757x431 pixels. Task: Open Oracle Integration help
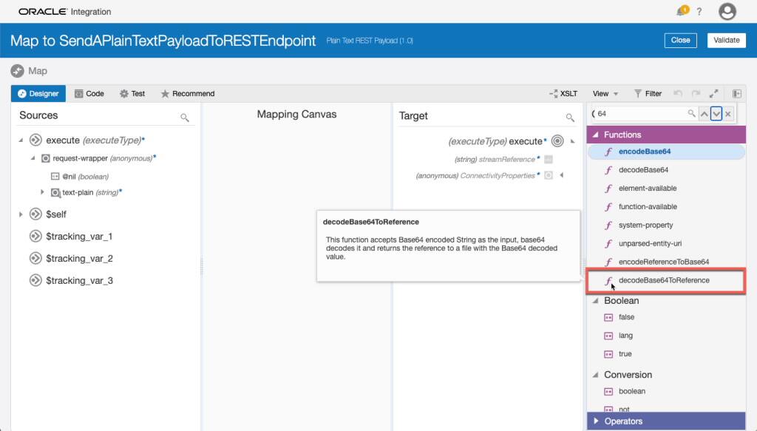tap(699, 12)
